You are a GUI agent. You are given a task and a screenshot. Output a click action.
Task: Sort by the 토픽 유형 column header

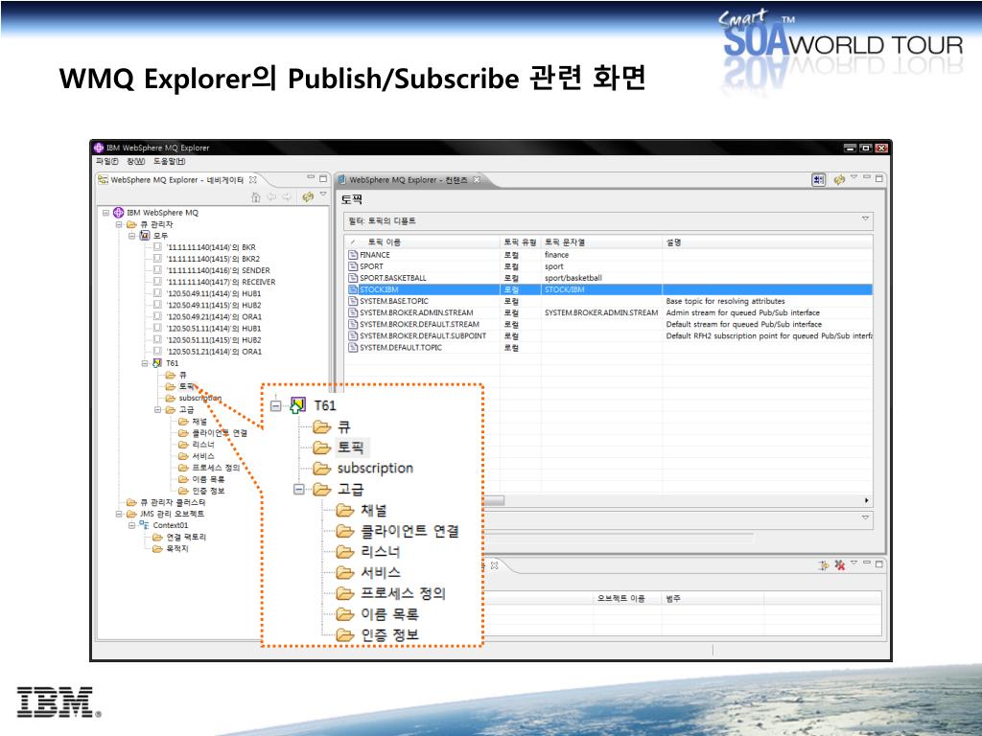[x=521, y=242]
